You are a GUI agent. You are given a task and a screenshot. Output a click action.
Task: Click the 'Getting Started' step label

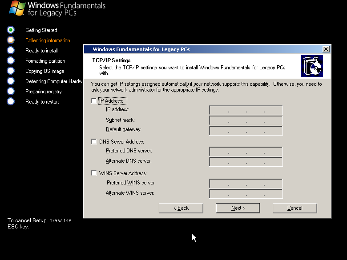point(41,30)
